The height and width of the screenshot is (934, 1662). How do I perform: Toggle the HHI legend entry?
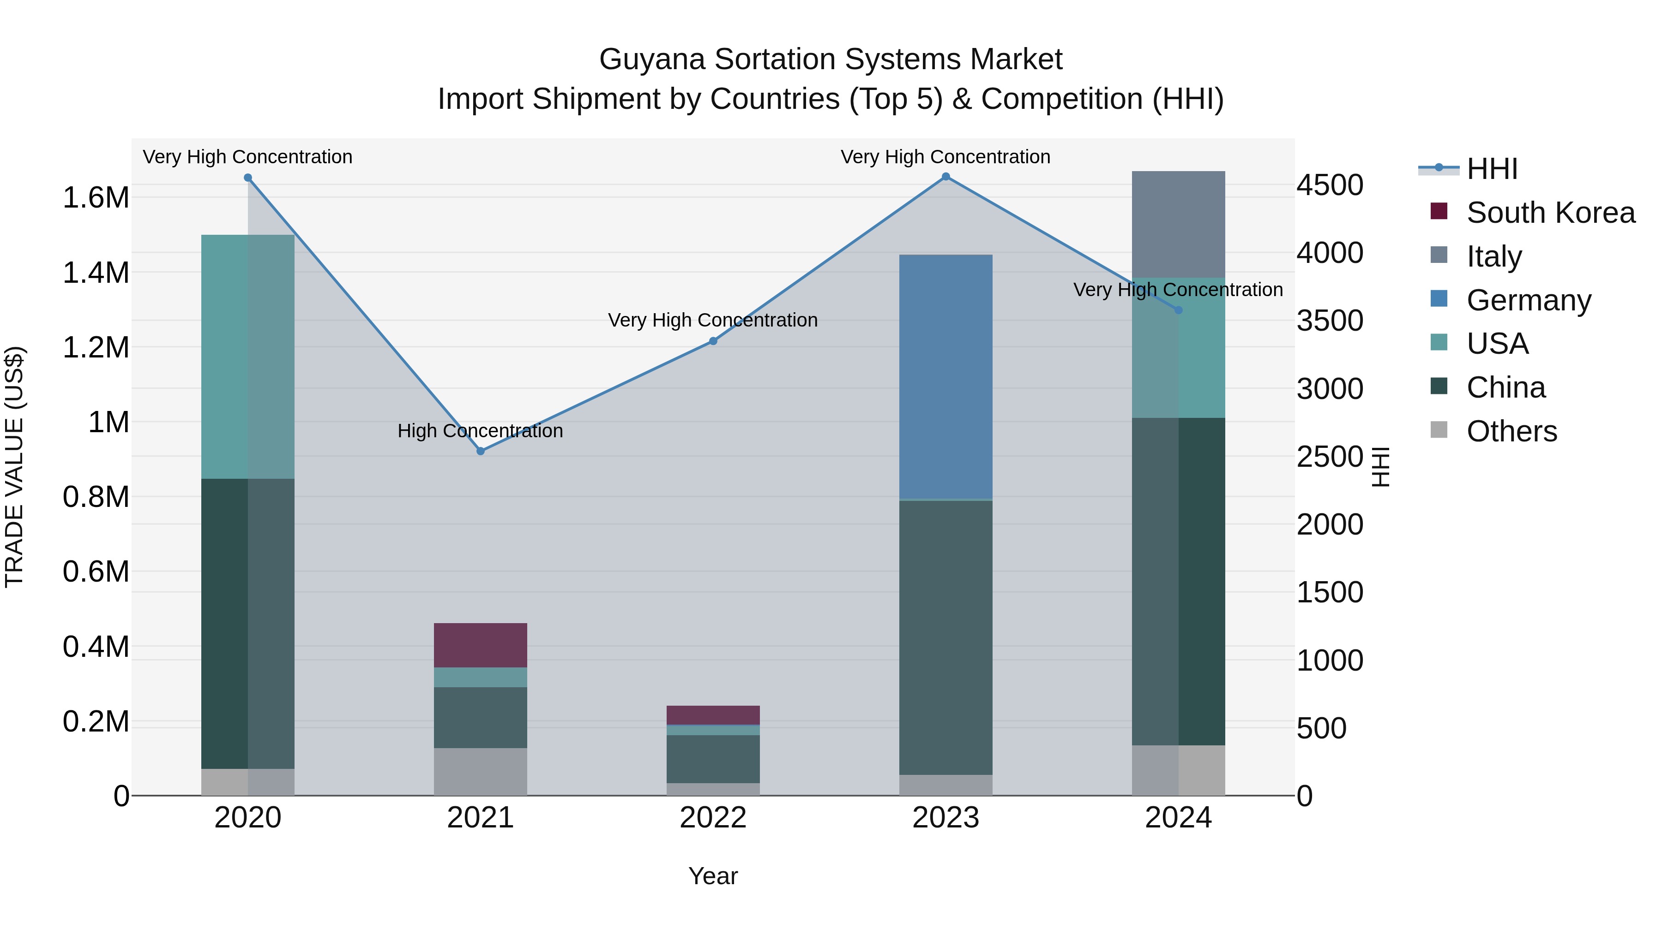[1468, 169]
